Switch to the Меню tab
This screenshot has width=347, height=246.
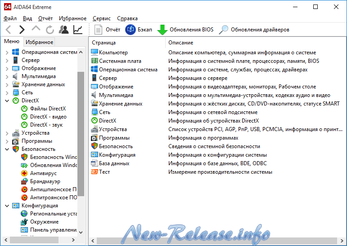(x=12, y=41)
